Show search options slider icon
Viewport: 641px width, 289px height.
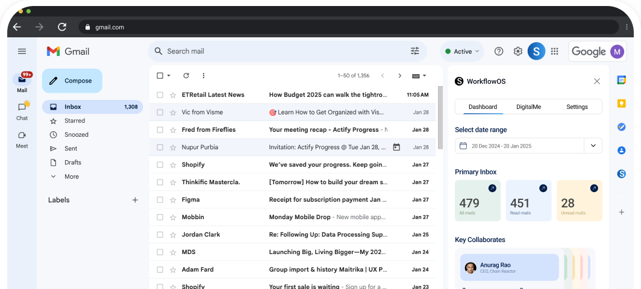415,51
